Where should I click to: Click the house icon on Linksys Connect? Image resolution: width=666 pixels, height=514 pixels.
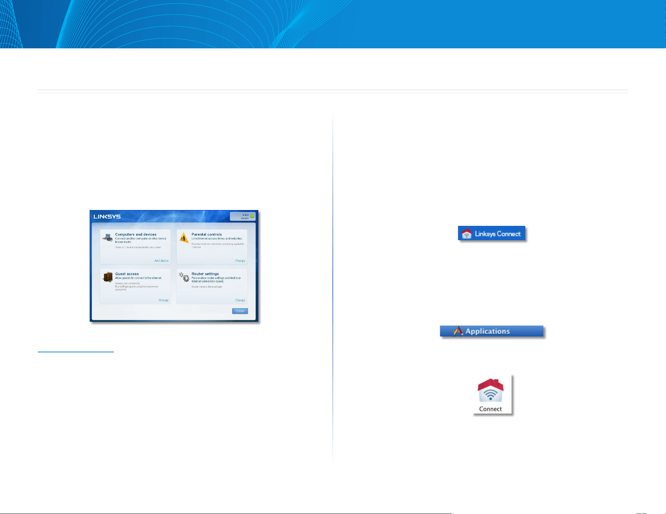point(467,234)
